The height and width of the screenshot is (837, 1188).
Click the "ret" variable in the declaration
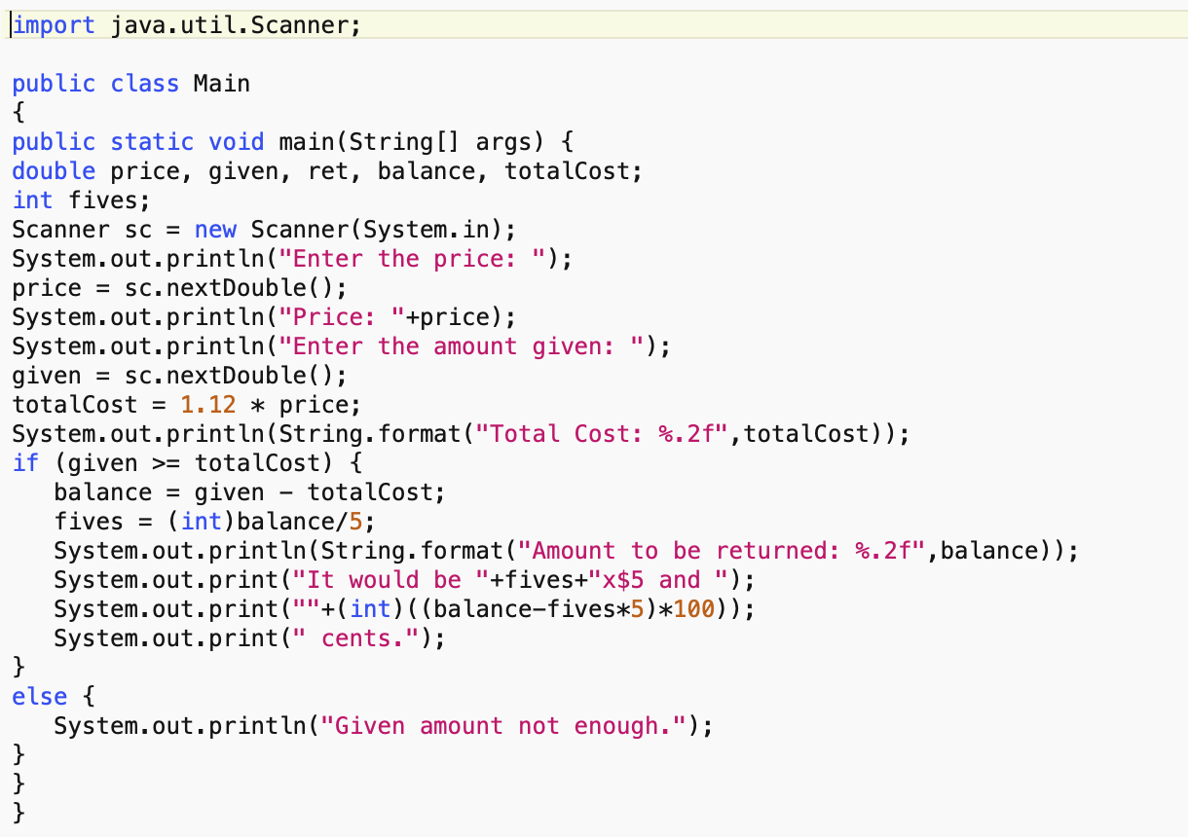click(x=328, y=171)
